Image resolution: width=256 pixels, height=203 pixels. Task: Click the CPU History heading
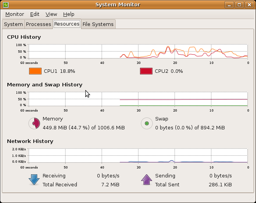[x=24, y=37]
